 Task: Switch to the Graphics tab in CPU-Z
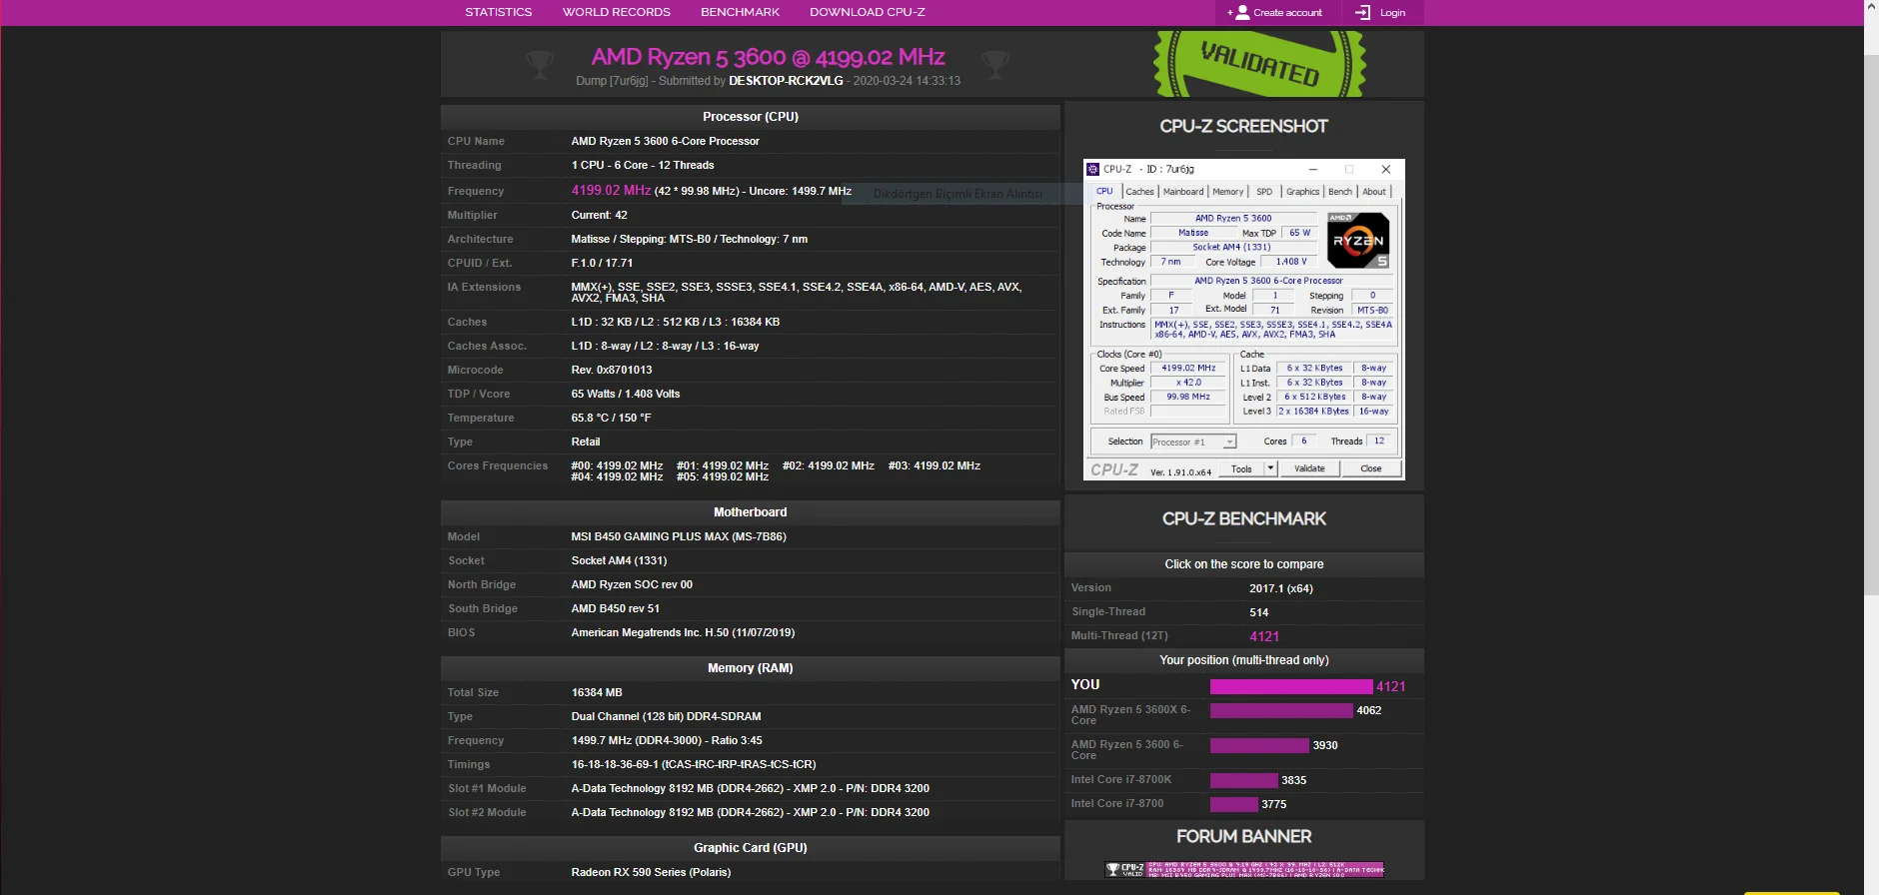(x=1302, y=192)
